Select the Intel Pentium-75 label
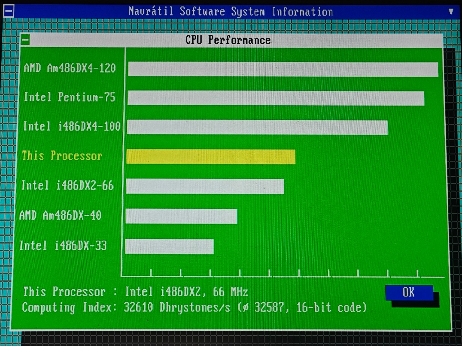Viewport: 462px width, 346px height. pos(70,97)
